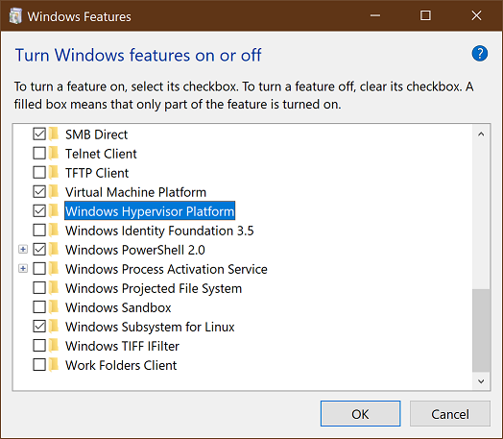The height and width of the screenshot is (439, 503).
Task: Click the Windows Subsystem for Linux folder icon
Action: 54,327
